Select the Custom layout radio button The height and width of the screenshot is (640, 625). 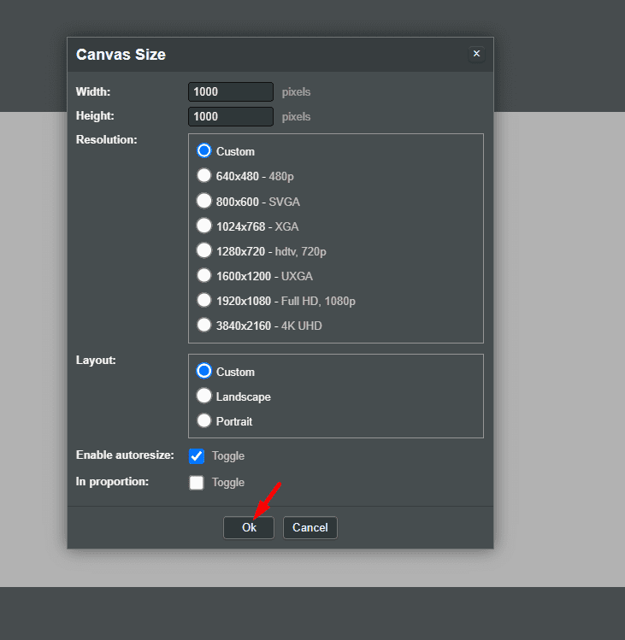(204, 372)
